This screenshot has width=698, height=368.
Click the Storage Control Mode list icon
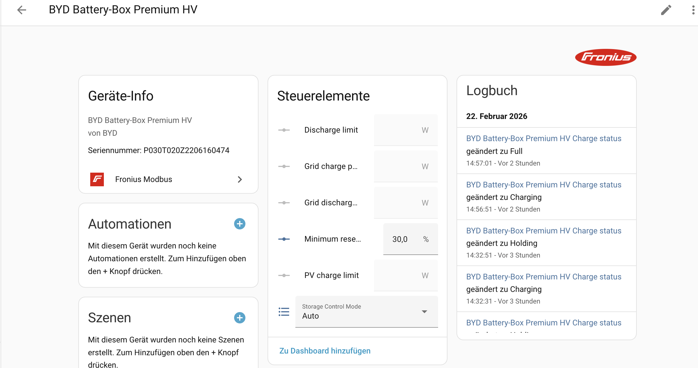tap(284, 312)
